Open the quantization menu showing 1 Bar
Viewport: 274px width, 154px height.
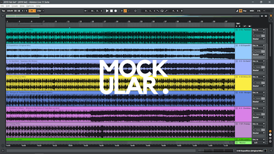(x=40, y=11)
